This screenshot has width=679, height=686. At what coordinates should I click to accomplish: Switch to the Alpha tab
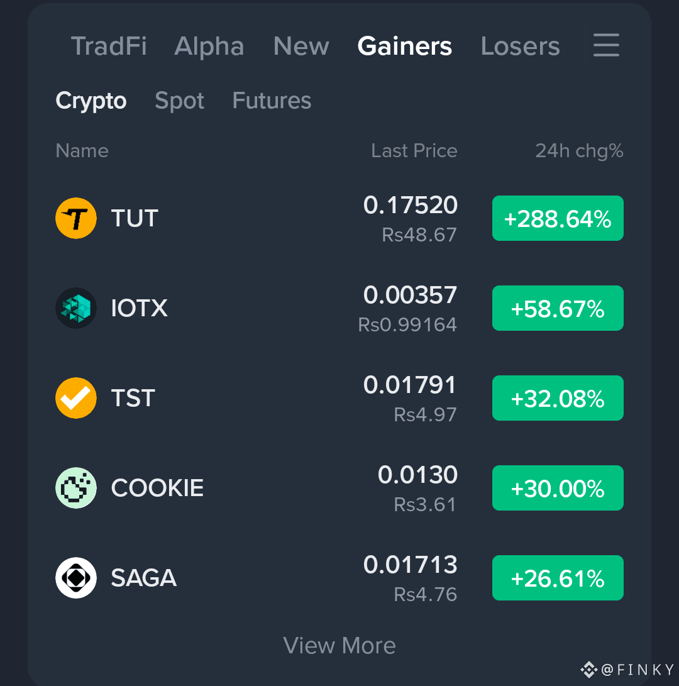click(209, 46)
